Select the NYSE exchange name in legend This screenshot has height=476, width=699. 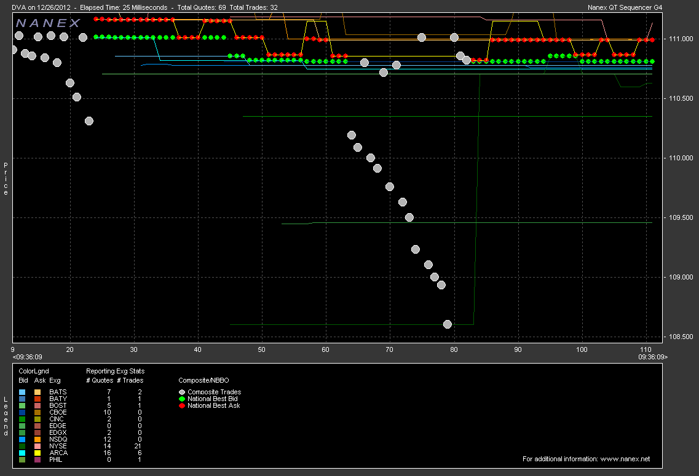(x=58, y=446)
